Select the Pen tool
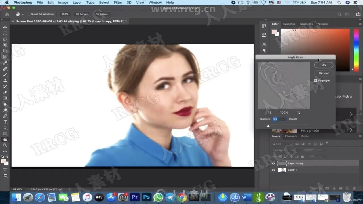This screenshot has width=363, height=204. coord(5,116)
